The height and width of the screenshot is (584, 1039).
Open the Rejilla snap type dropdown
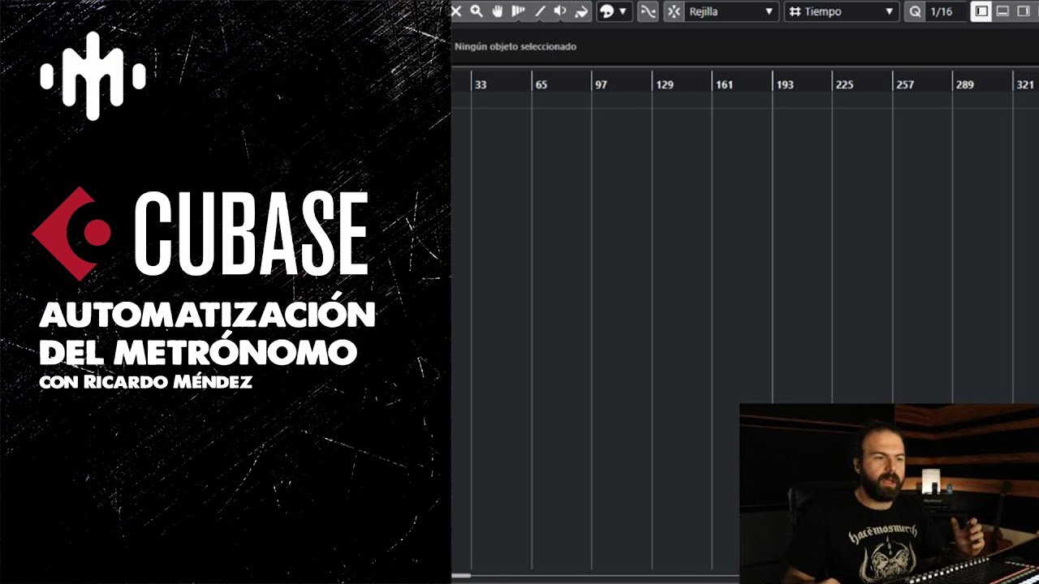pyautogui.click(x=731, y=11)
